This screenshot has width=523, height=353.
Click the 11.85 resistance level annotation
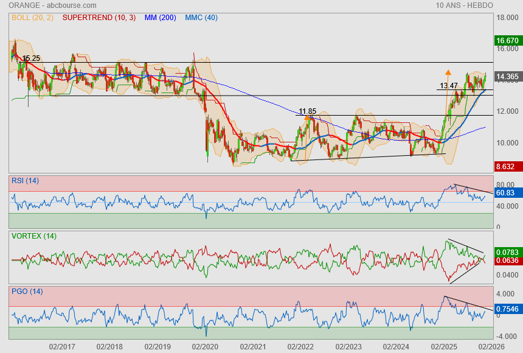[x=307, y=111]
